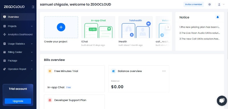This screenshot has width=228, height=109.
Task: Click the Package box icon
Action: coord(5,61)
